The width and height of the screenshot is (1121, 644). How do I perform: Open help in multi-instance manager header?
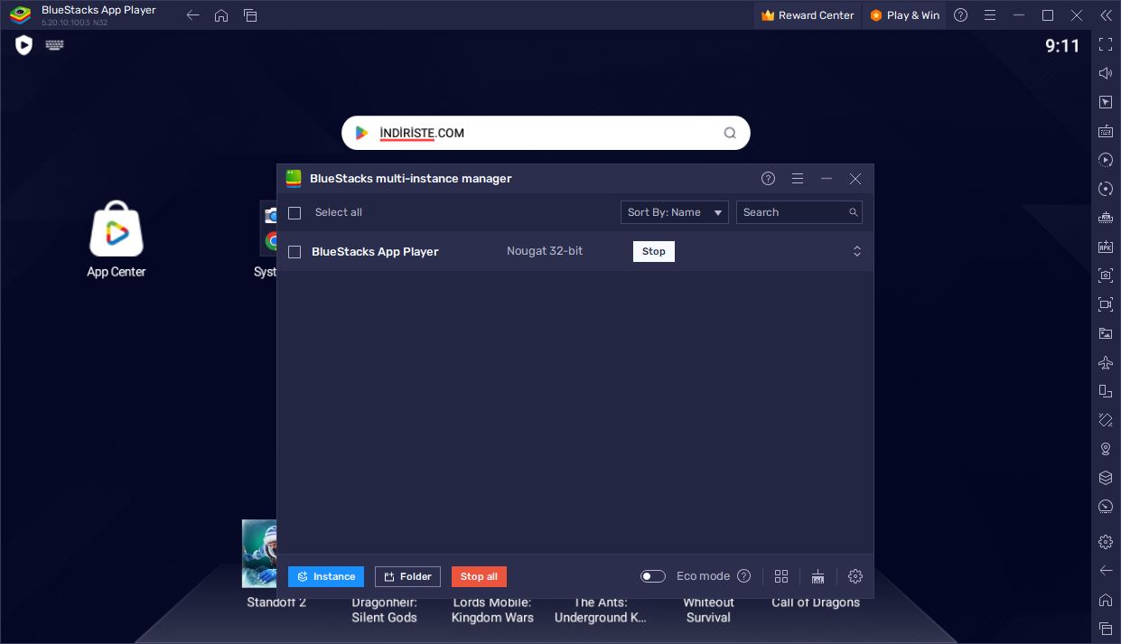[x=769, y=179]
